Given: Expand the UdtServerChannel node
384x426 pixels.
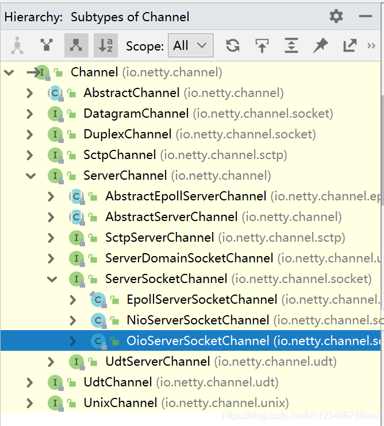Looking at the screenshot, I should (51, 362).
